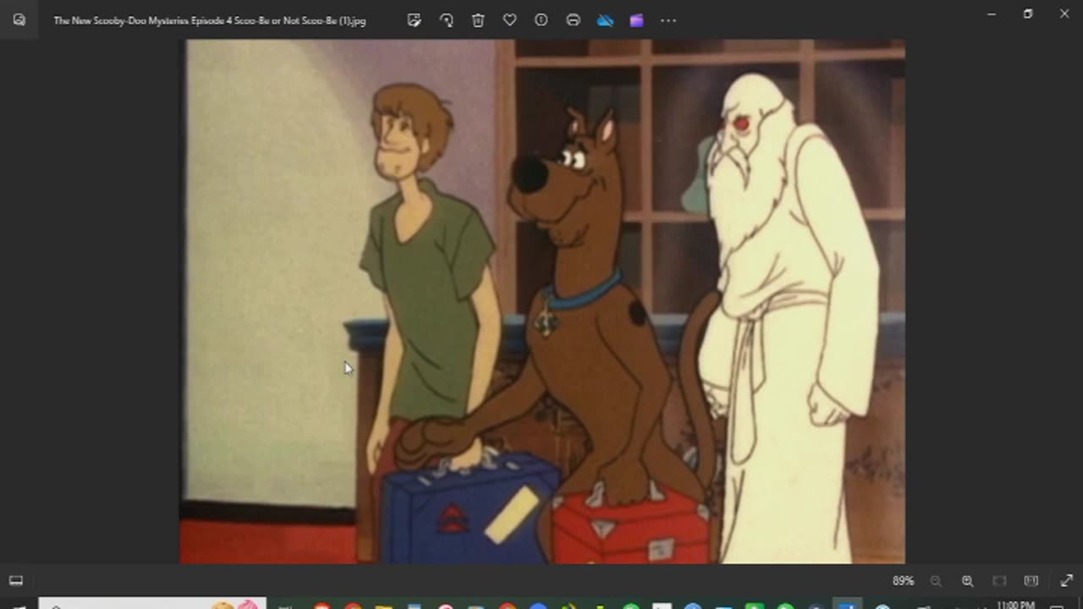Delete the image using the trash icon
1083x609 pixels.
click(478, 20)
